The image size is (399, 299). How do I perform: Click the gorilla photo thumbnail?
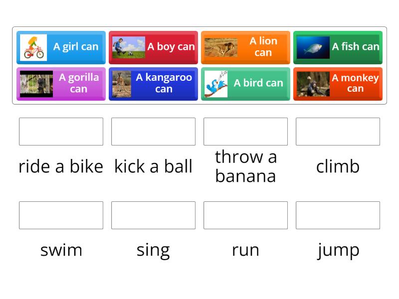pos(36,84)
